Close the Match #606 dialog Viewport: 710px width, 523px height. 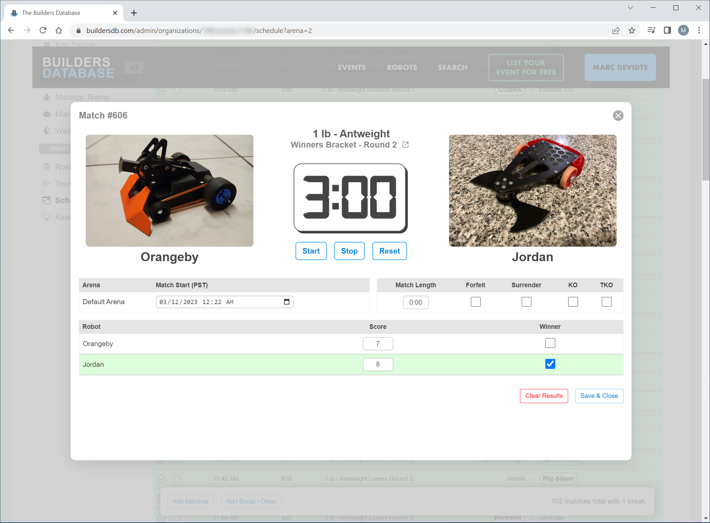(x=618, y=116)
